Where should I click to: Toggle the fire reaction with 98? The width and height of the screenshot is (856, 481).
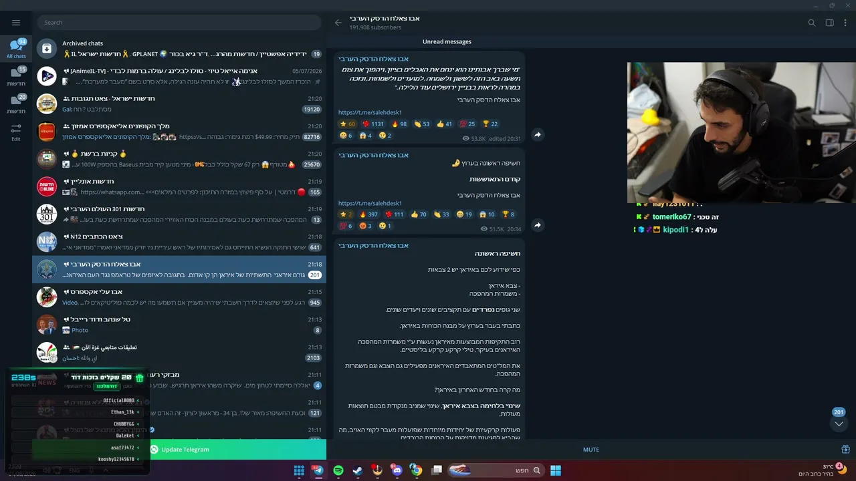pyautogui.click(x=399, y=124)
